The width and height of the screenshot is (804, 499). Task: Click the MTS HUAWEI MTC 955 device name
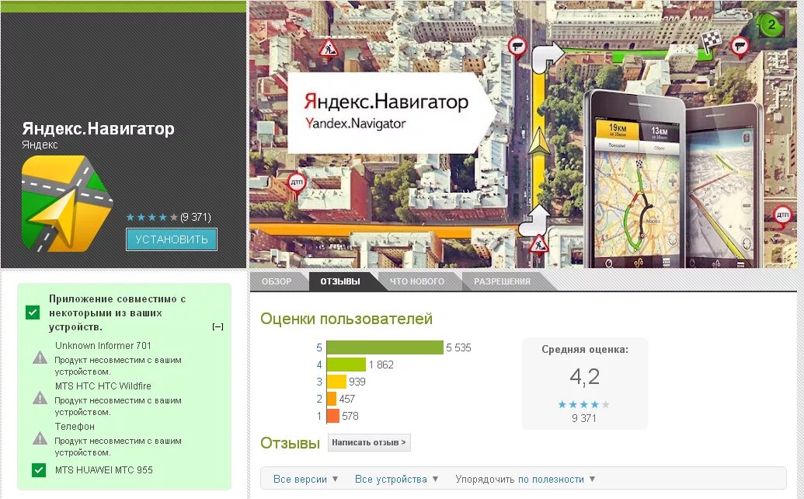(x=104, y=469)
